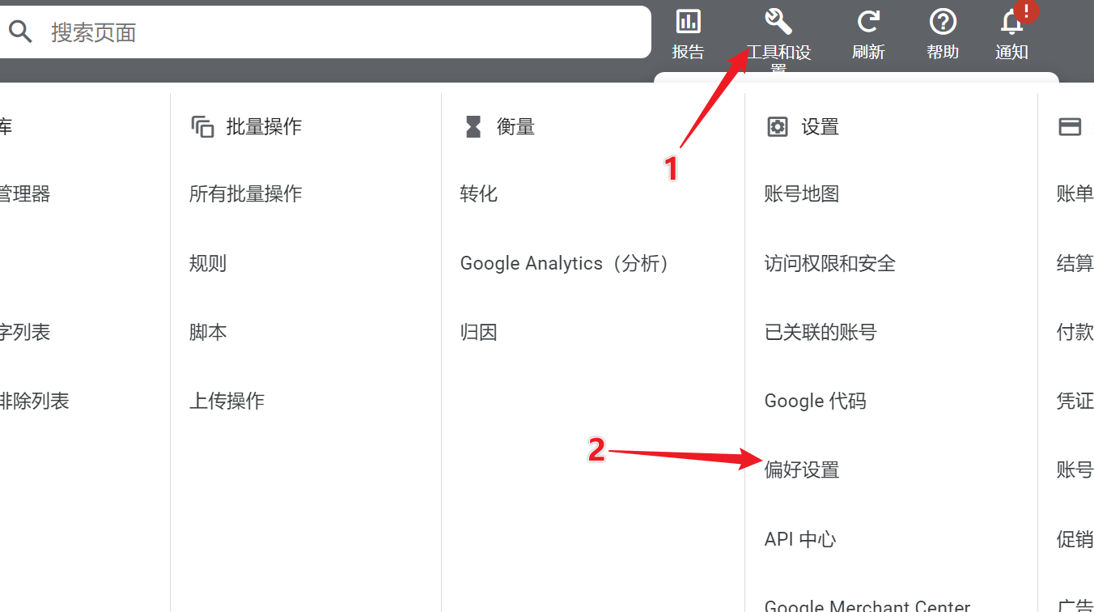
Task: Go to 偏好设置
Action: (x=801, y=470)
